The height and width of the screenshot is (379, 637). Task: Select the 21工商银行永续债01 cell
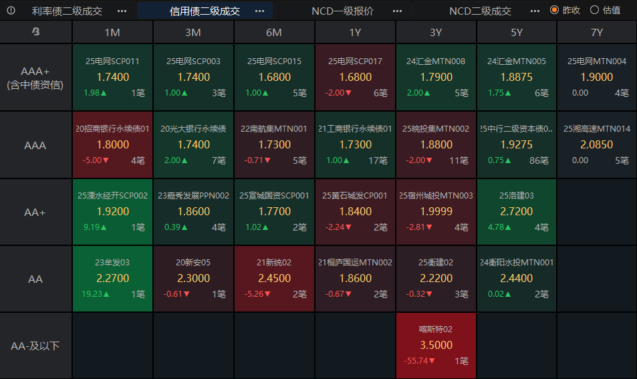coord(355,144)
